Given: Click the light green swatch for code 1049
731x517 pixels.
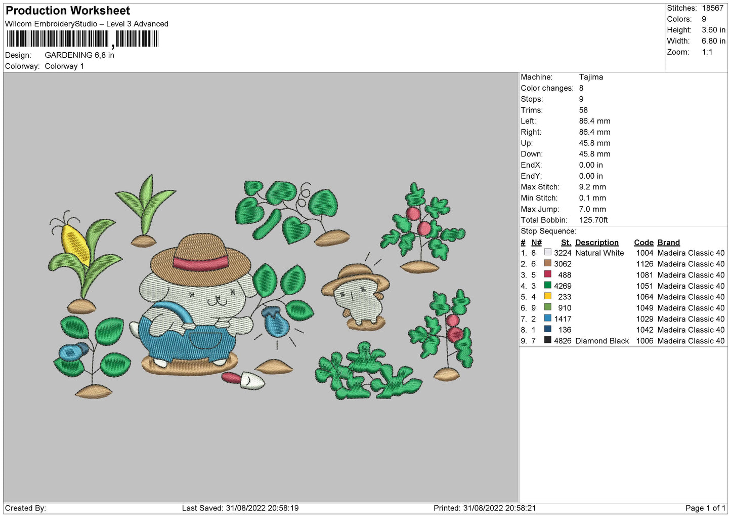Looking at the screenshot, I should pyautogui.click(x=547, y=307).
